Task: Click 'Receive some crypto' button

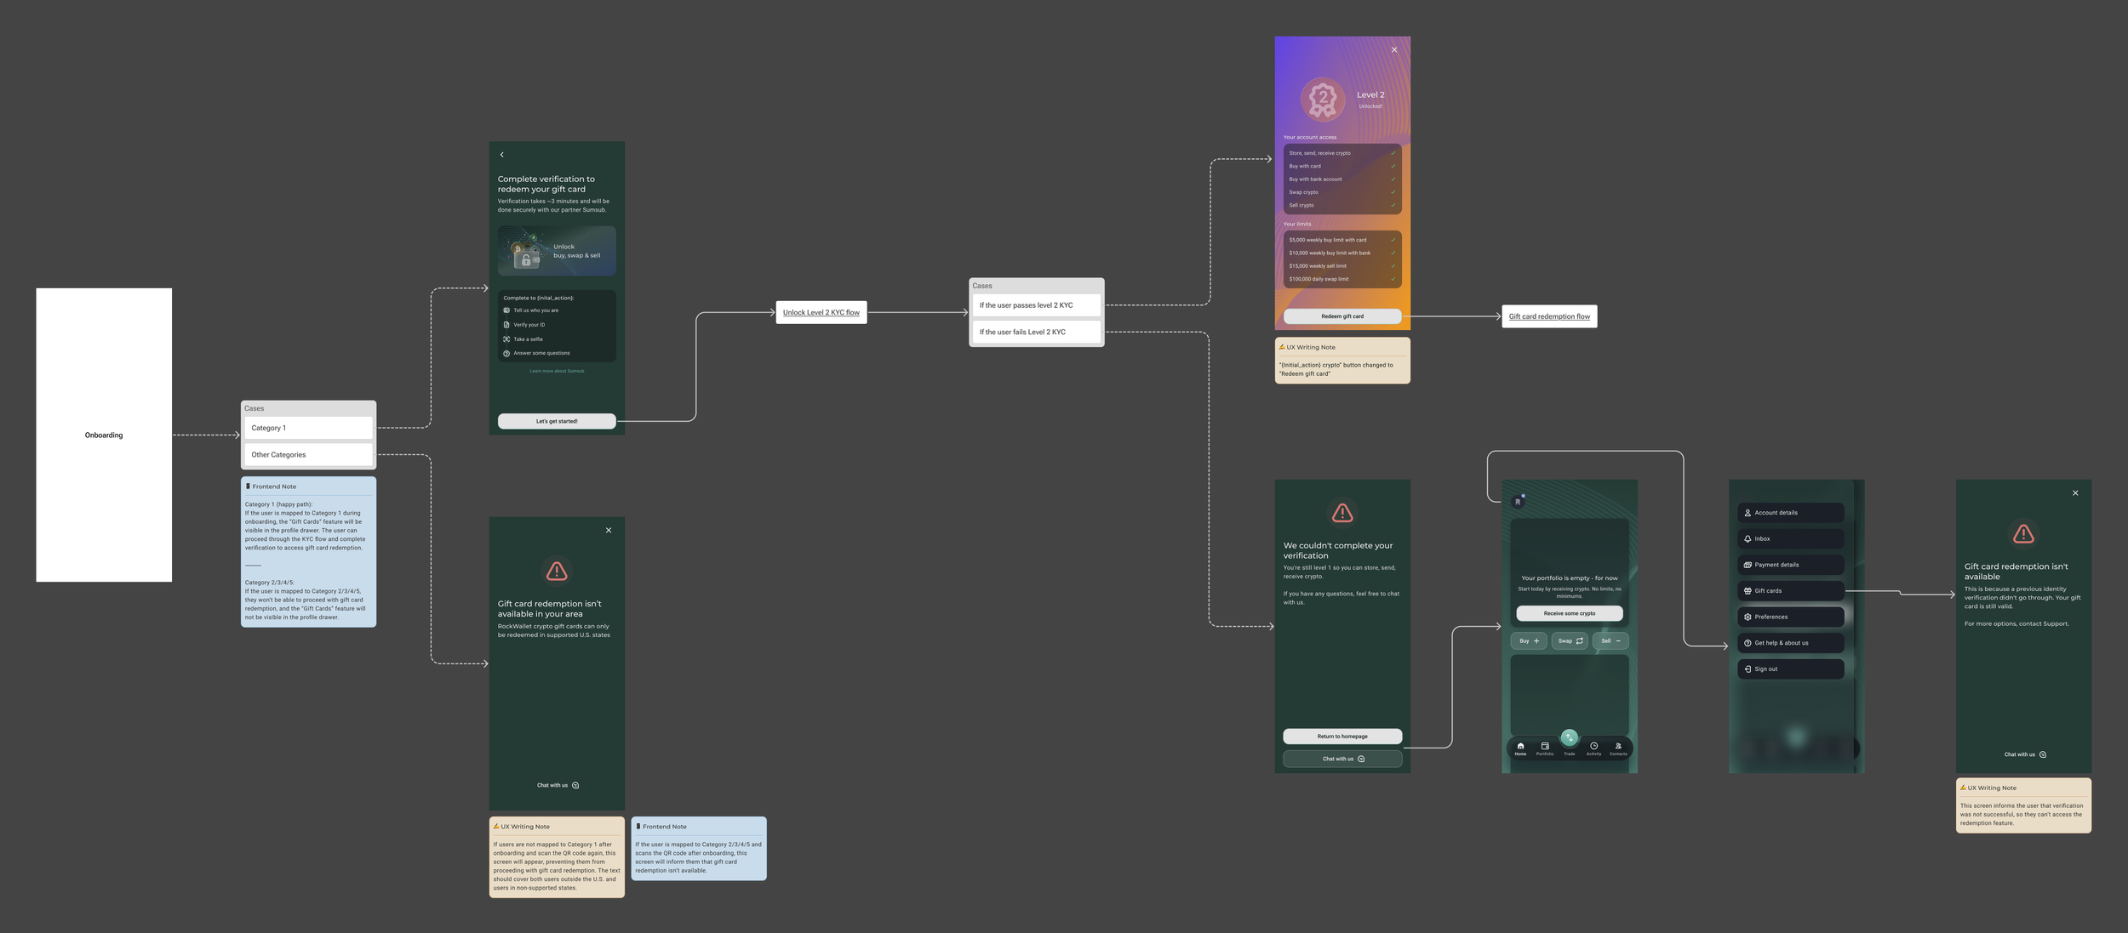Action: coord(1570,613)
